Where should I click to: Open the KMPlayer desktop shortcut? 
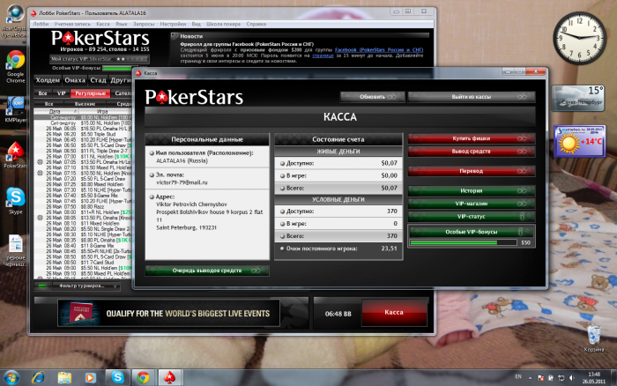pyautogui.click(x=15, y=110)
